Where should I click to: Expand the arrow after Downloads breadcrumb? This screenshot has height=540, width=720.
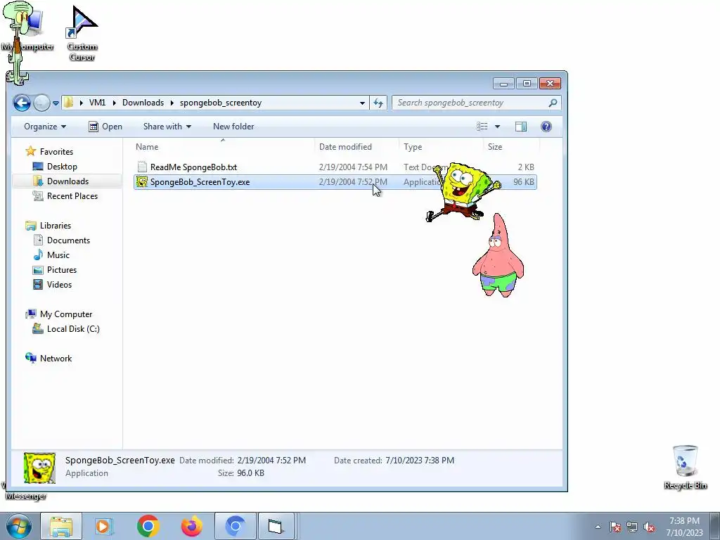172,103
